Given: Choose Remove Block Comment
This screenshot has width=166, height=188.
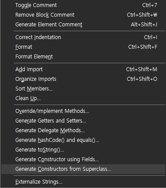Looking at the screenshot, I should coord(83,15).
